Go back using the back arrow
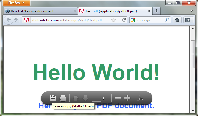Viewport: 198px width, 116px height. [9, 20]
